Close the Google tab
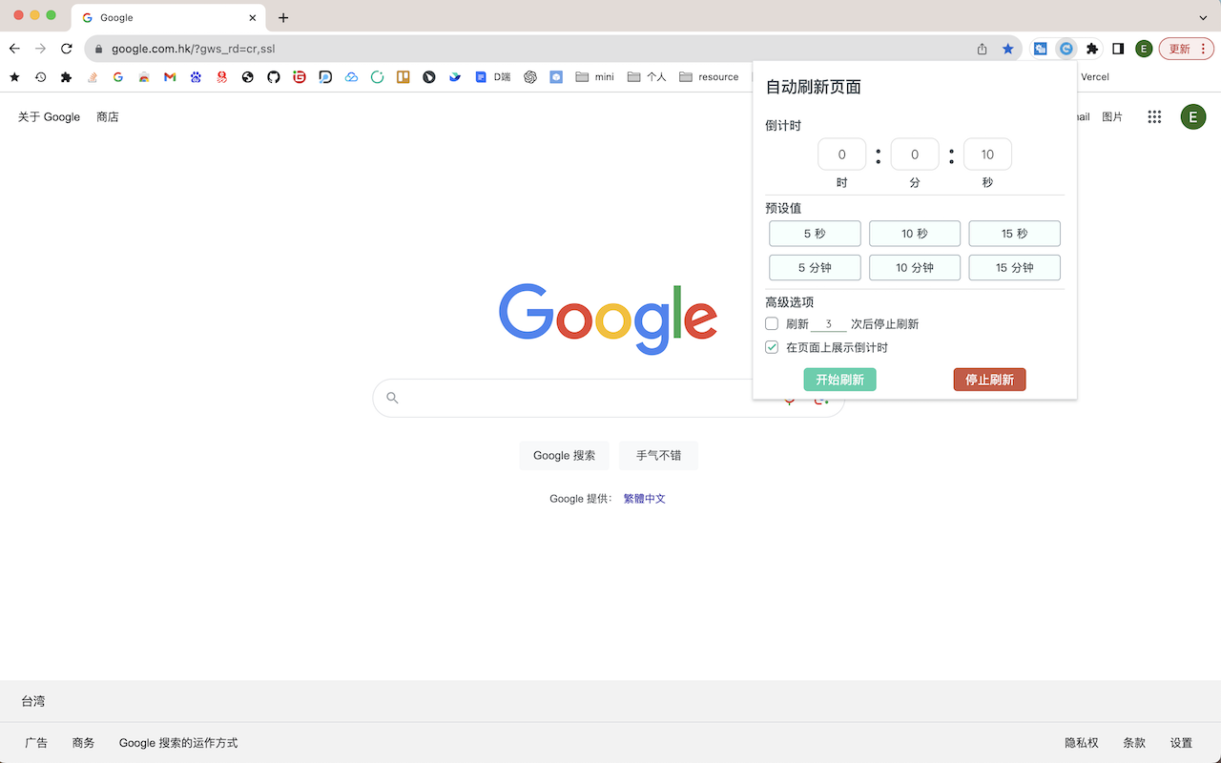The image size is (1221, 763). [x=253, y=17]
